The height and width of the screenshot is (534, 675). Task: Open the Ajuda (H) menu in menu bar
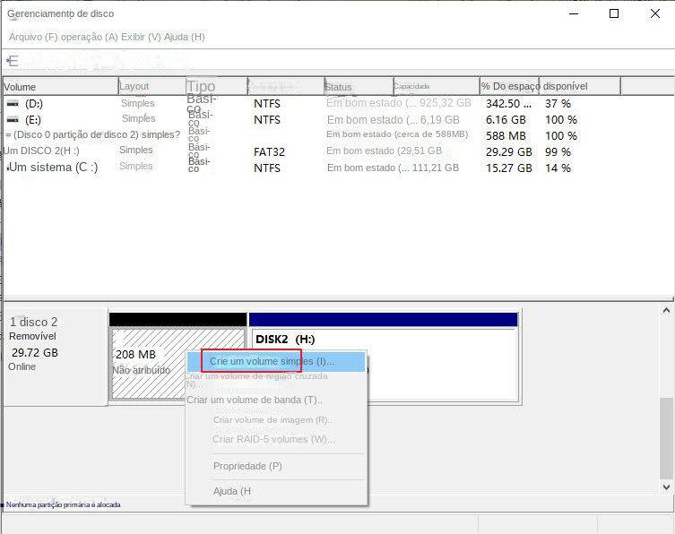(x=185, y=37)
